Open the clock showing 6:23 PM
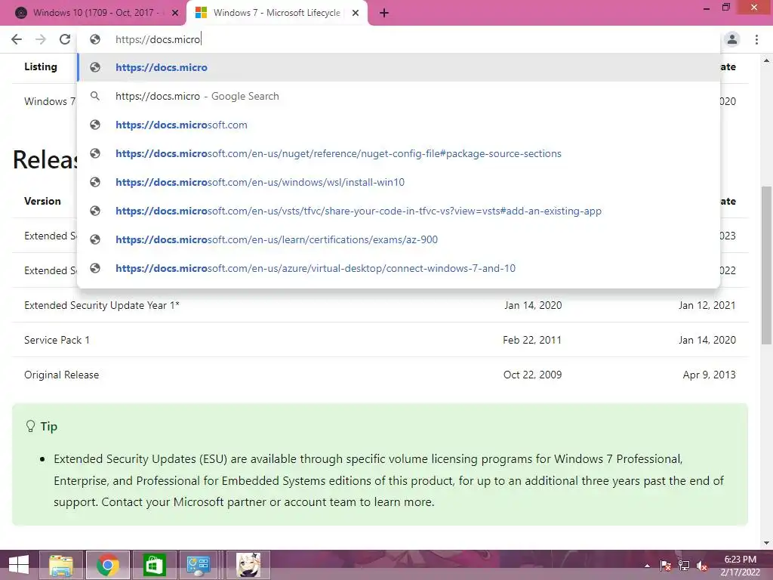This screenshot has width=773, height=580. coord(740,566)
